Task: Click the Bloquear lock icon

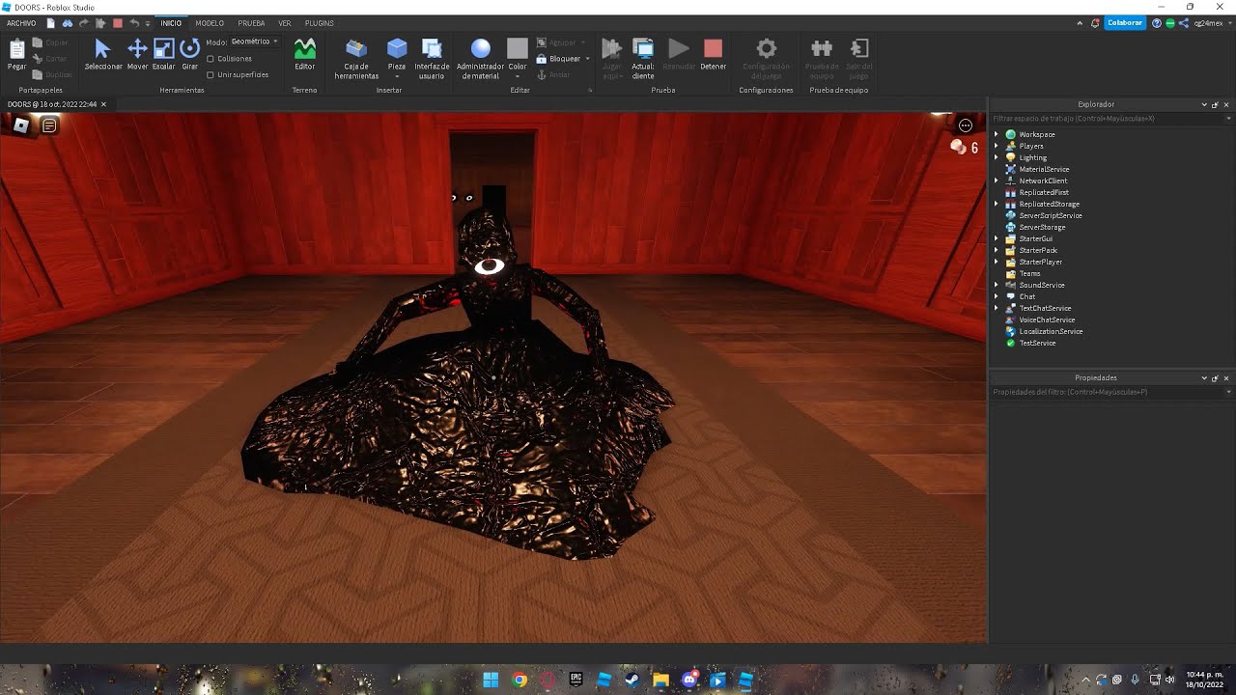Action: tap(541, 59)
